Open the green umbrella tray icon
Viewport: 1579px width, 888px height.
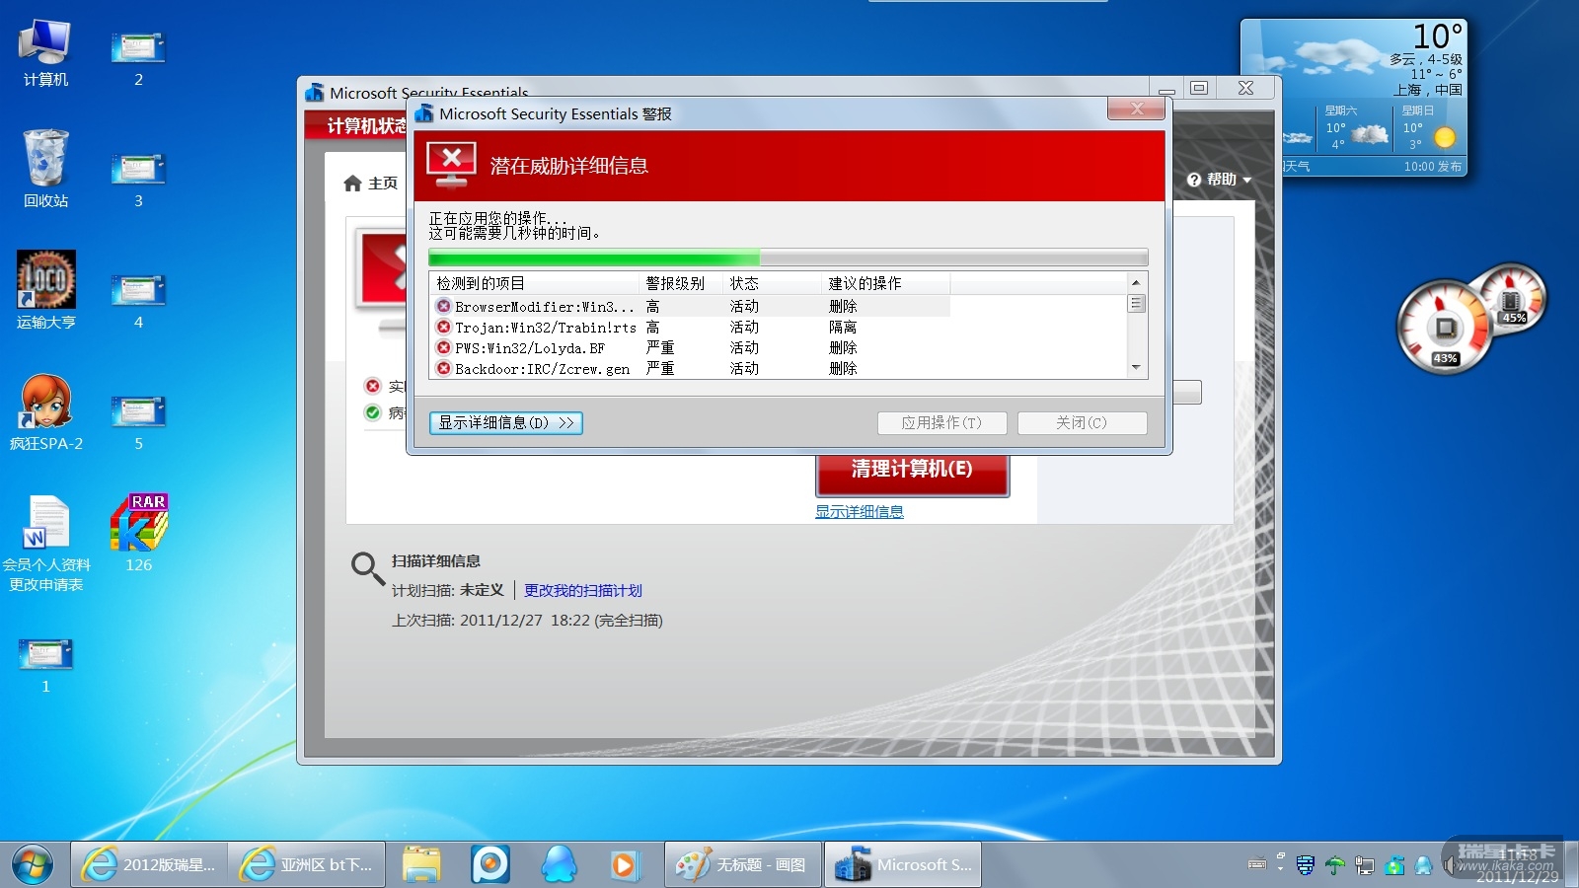[1335, 865]
